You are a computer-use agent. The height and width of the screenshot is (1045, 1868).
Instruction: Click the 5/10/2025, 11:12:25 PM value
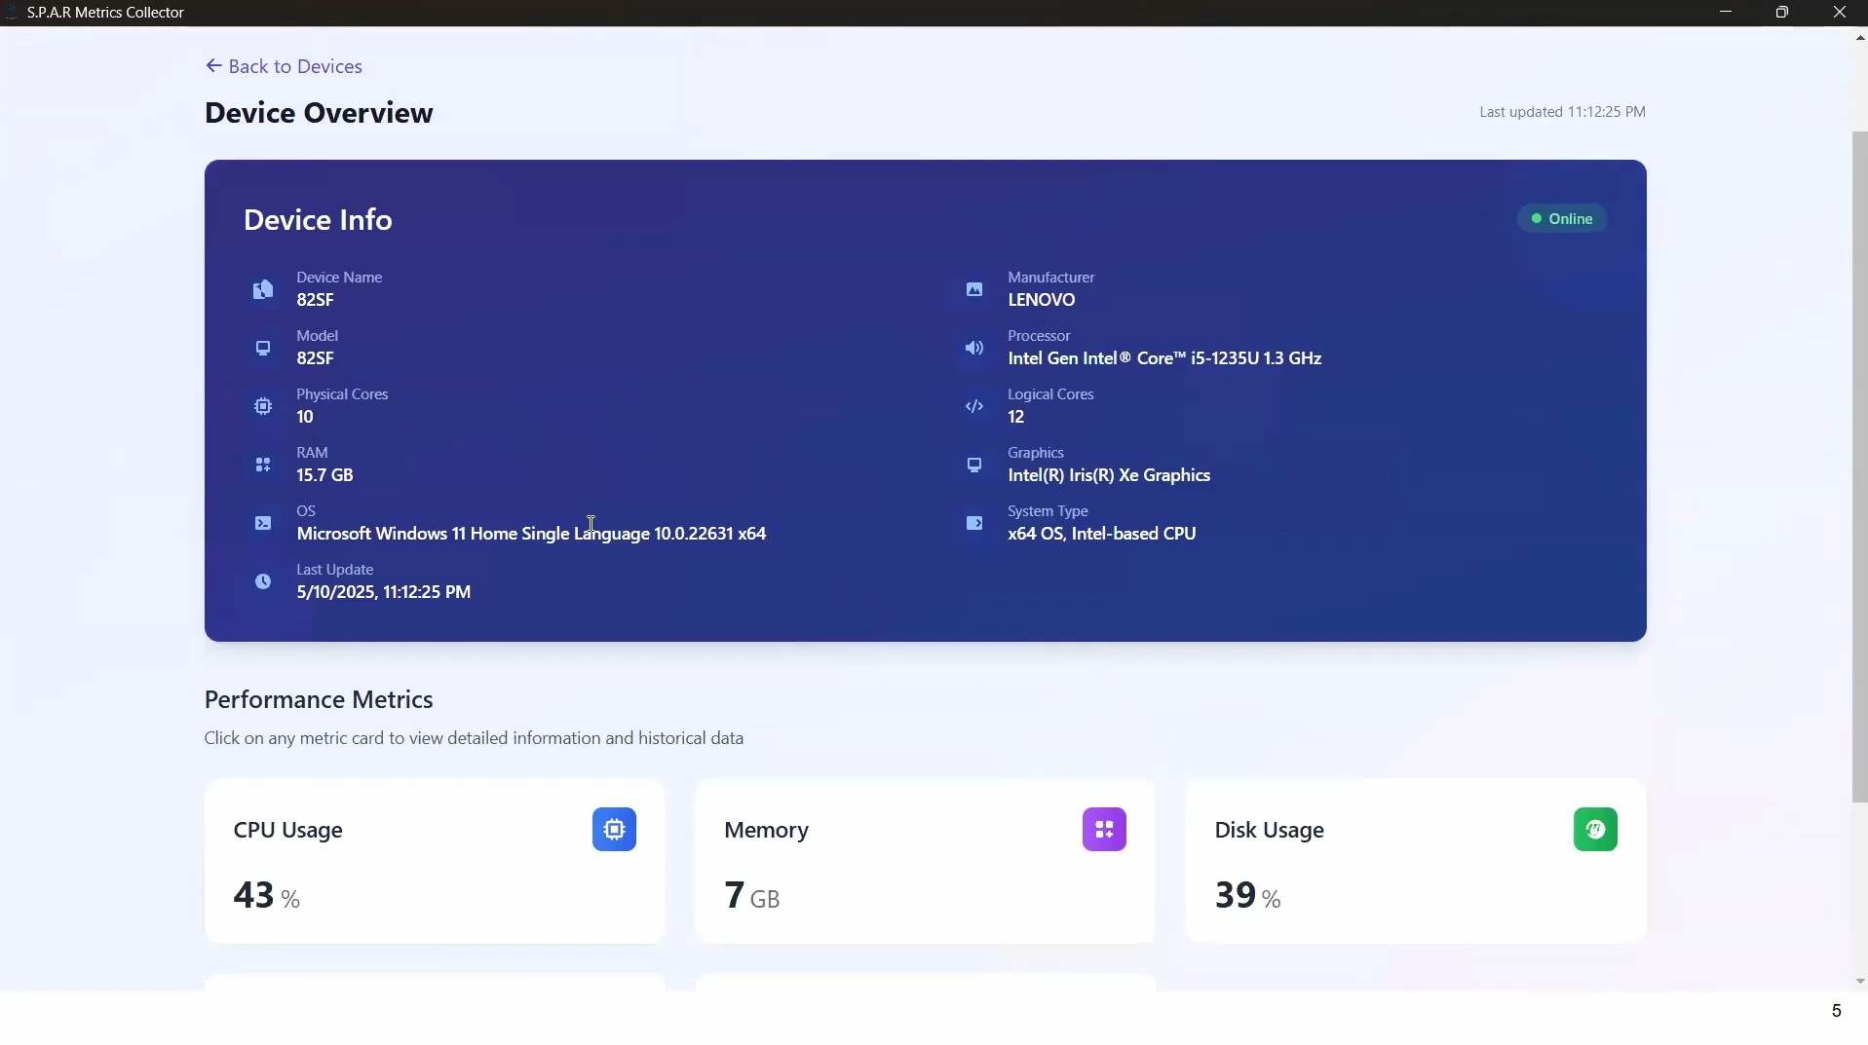click(383, 592)
